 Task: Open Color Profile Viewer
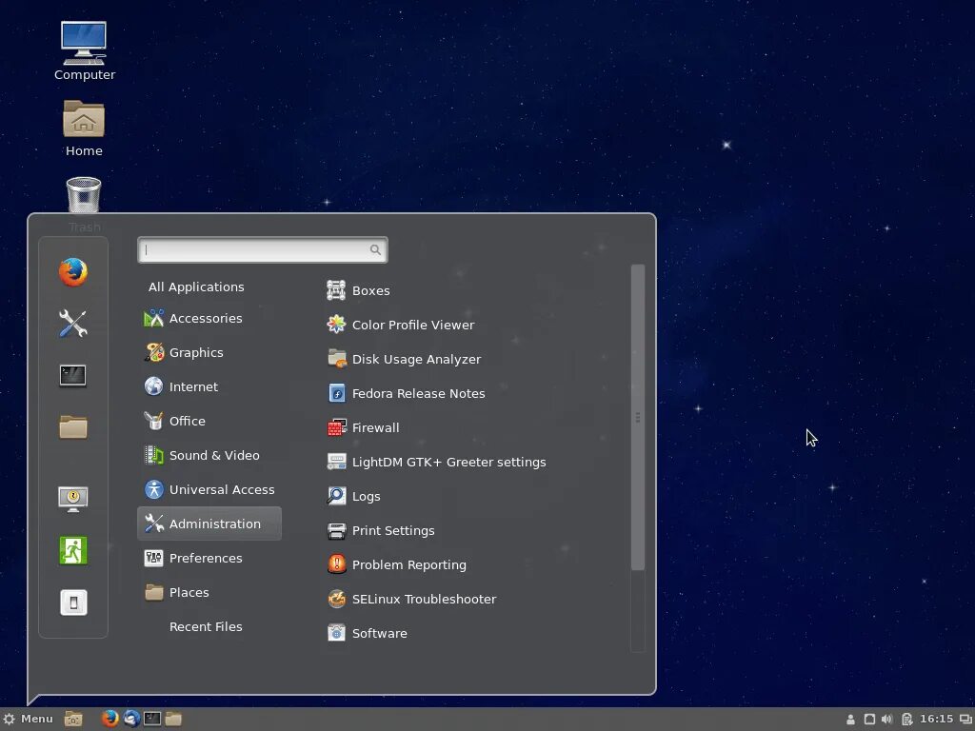tap(401, 325)
